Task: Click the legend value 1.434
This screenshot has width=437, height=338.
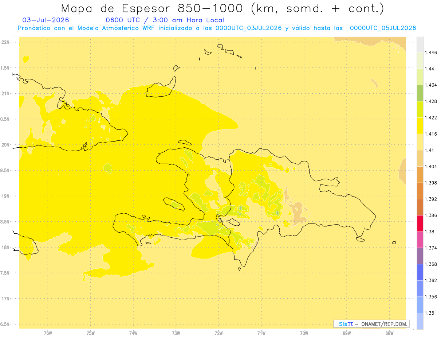Action: [430, 85]
